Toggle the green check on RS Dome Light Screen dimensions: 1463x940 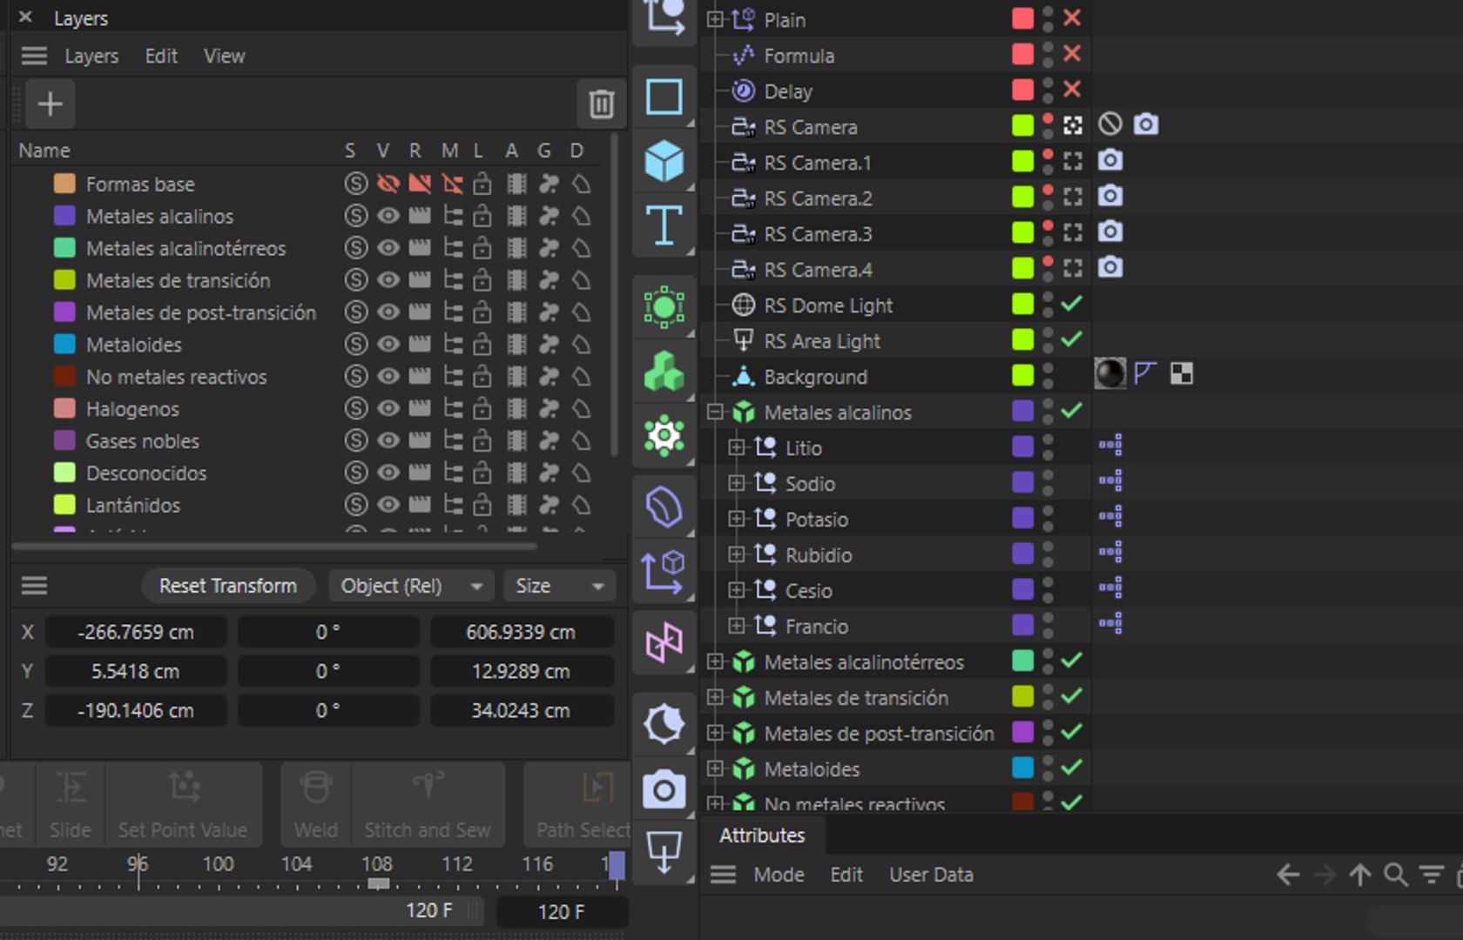(1072, 304)
